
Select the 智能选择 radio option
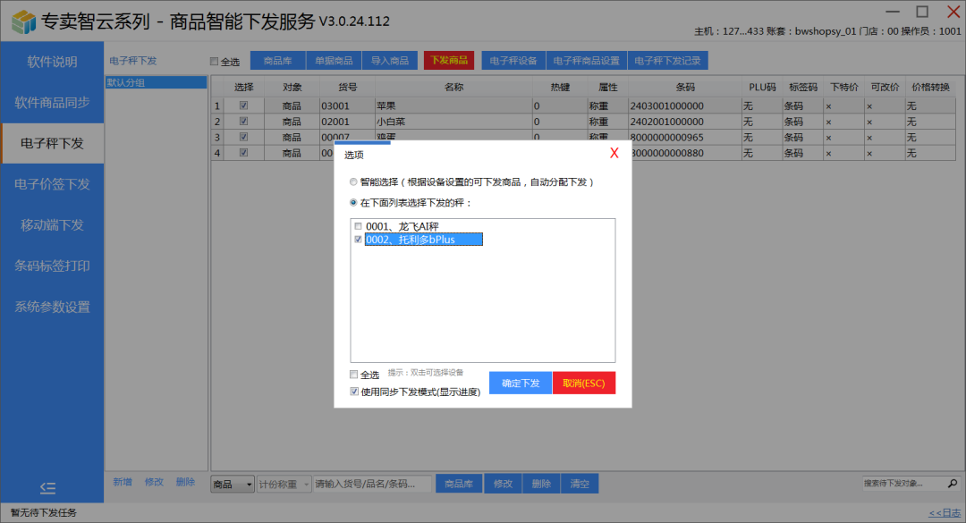354,181
